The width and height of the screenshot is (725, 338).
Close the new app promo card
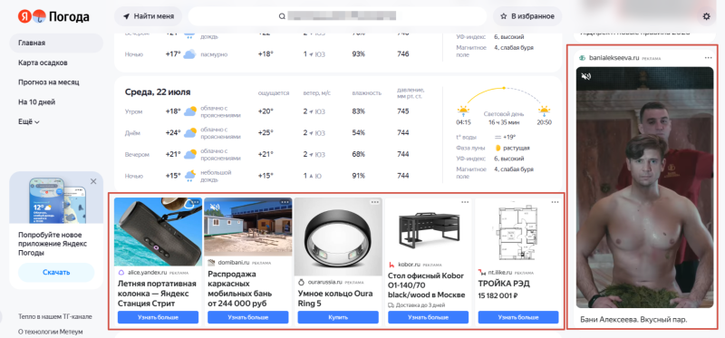[x=93, y=181]
